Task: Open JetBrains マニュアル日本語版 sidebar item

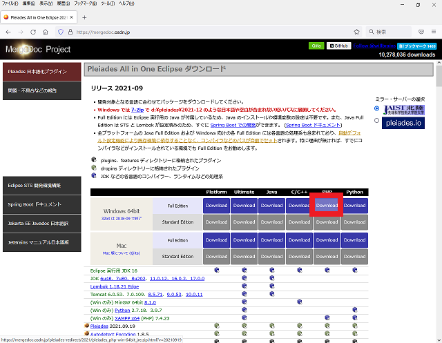Action: 42,242
